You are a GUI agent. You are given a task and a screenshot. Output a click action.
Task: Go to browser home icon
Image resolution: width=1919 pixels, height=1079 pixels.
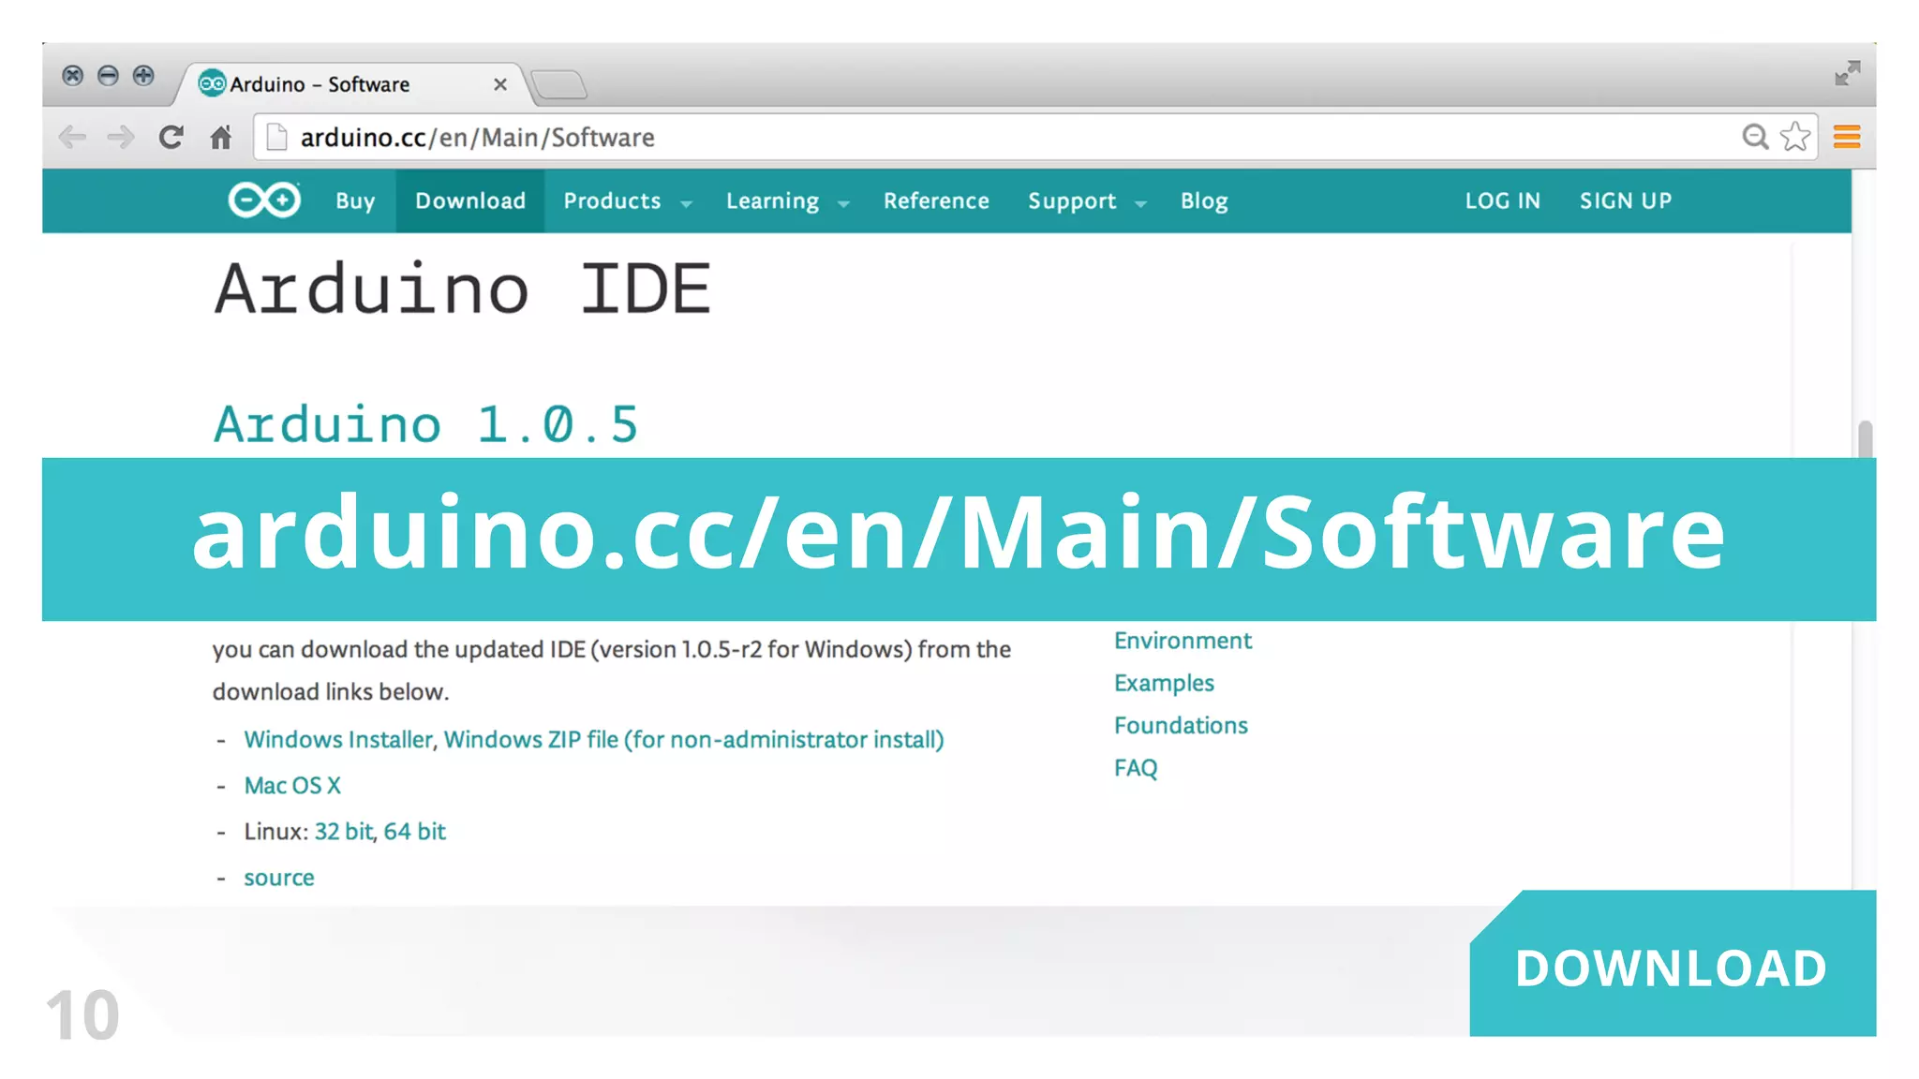(x=220, y=138)
